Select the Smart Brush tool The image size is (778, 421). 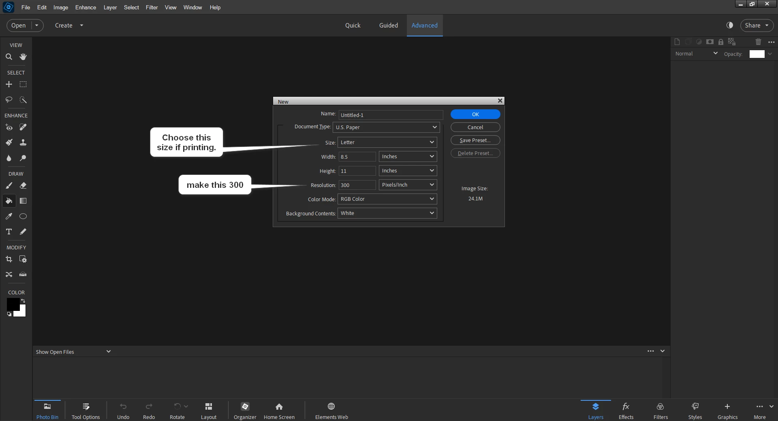tap(9, 142)
